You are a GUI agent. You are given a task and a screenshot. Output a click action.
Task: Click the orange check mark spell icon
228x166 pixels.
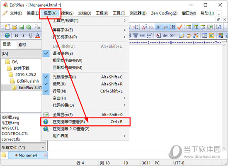[x=180, y=27]
